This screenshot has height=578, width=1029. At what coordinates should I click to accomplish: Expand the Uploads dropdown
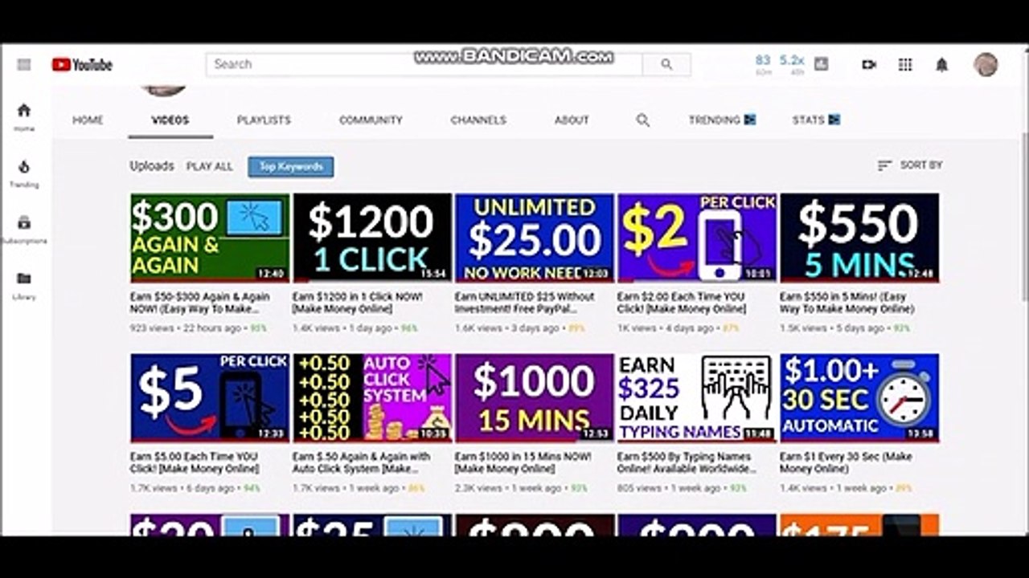point(152,165)
